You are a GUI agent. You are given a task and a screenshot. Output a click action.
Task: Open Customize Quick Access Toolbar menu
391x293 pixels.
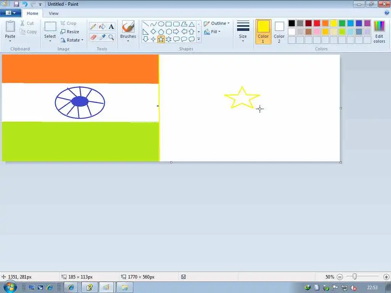point(40,4)
